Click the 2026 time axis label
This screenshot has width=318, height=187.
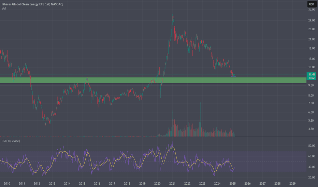(247, 184)
